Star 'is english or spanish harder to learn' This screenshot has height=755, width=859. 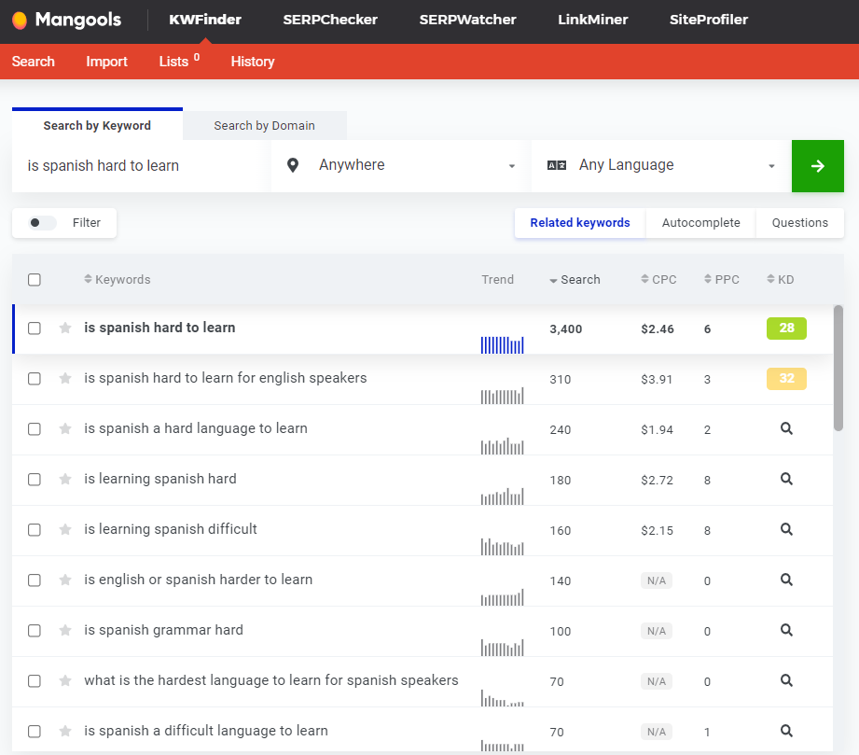click(x=65, y=580)
